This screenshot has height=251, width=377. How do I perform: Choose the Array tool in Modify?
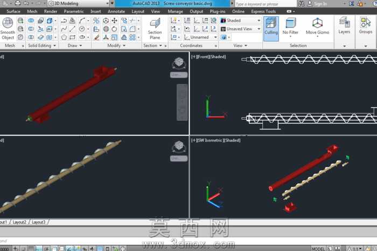(132, 37)
